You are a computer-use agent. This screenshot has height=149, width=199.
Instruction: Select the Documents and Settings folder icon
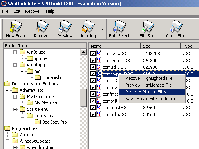click(7, 84)
